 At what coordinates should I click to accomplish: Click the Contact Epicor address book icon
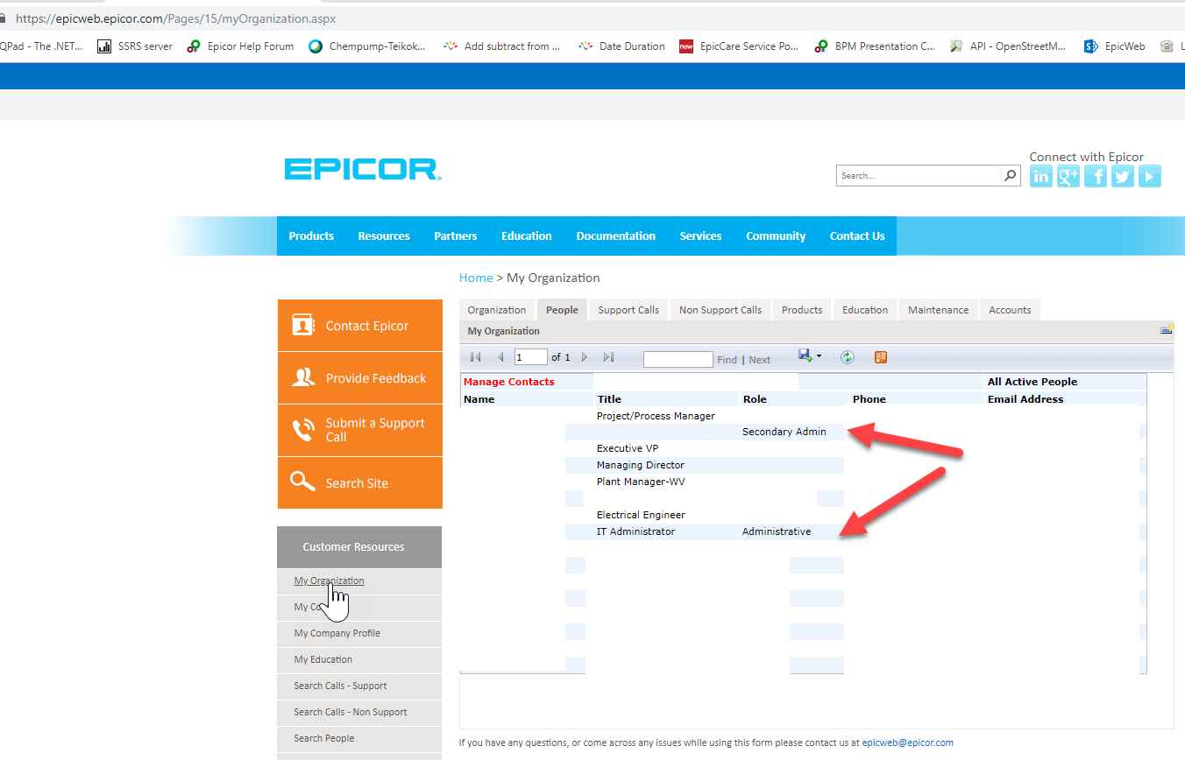(303, 325)
